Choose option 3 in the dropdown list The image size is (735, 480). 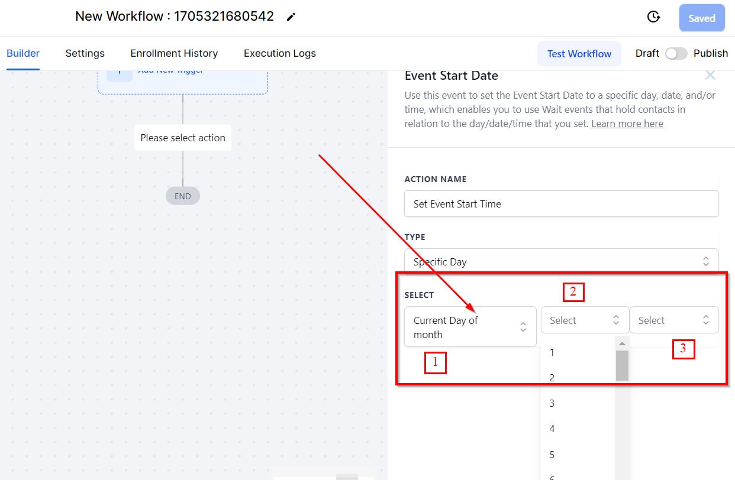[x=578, y=403]
